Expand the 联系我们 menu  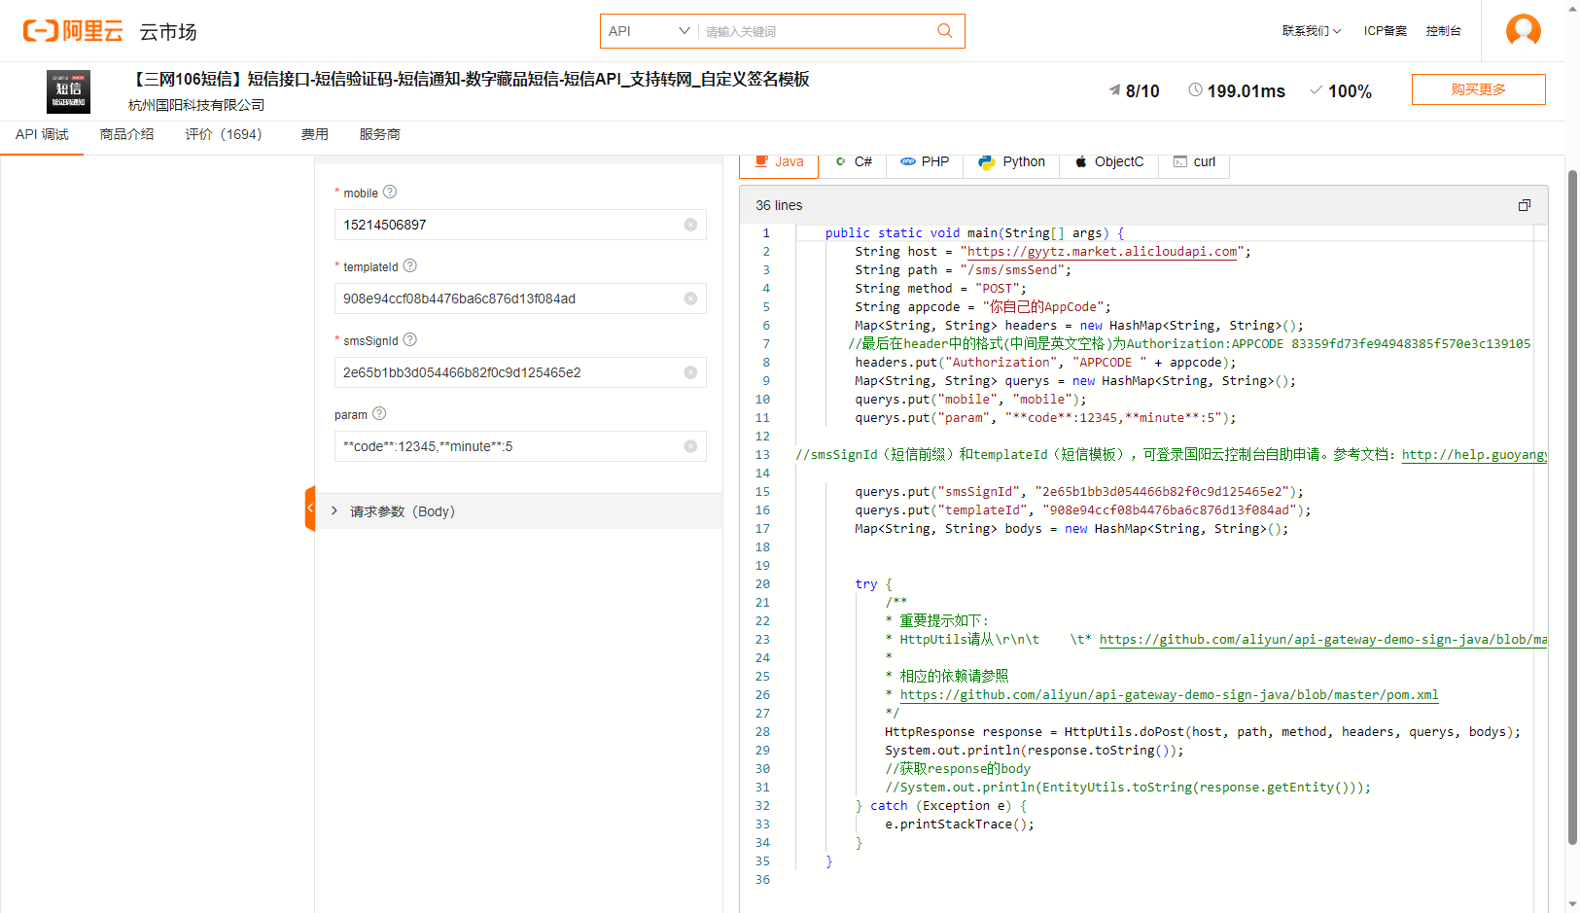pyautogui.click(x=1311, y=31)
